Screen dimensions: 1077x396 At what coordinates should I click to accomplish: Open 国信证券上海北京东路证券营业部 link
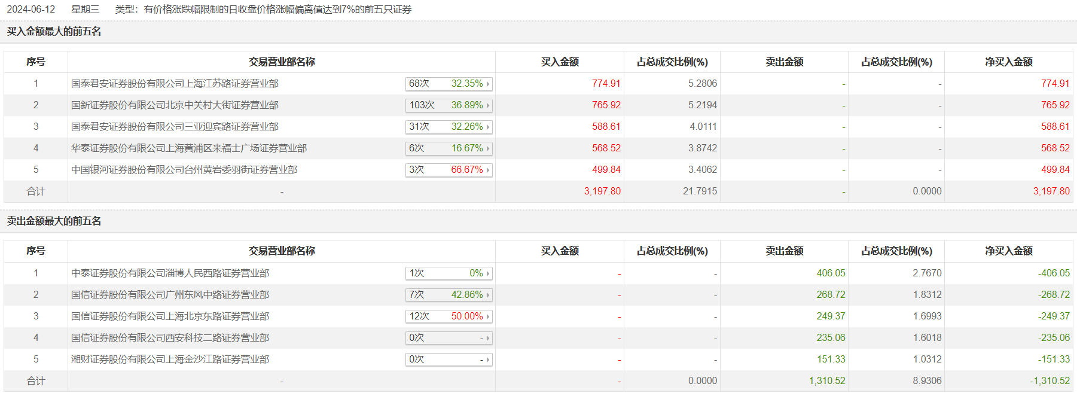(x=170, y=316)
